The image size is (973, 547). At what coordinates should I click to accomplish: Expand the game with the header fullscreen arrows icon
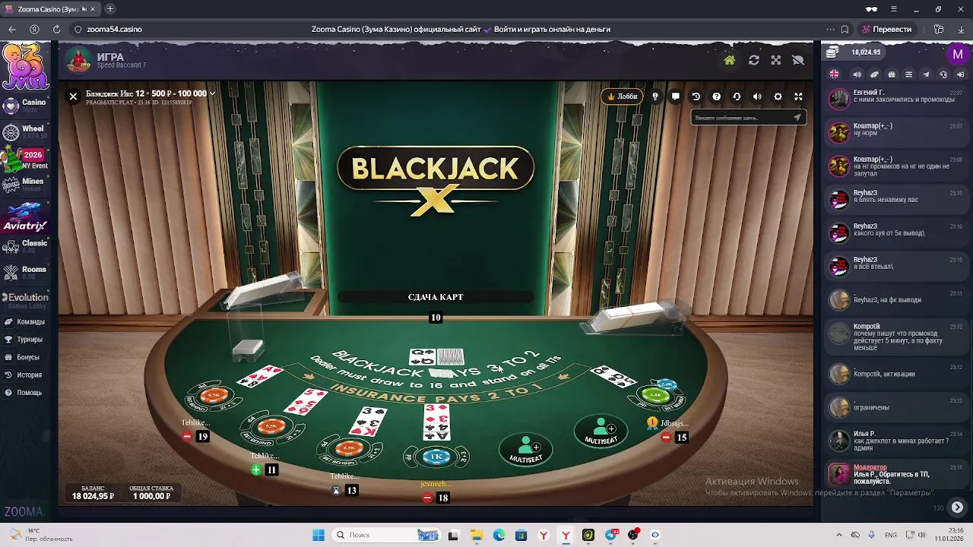[x=775, y=60]
